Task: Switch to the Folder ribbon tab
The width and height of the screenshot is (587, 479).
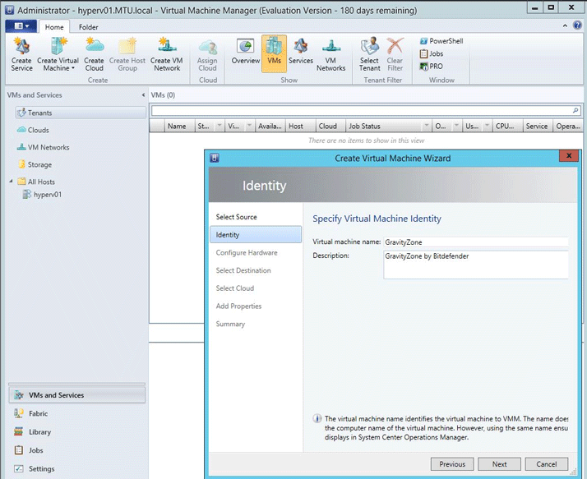Action: coord(88,27)
